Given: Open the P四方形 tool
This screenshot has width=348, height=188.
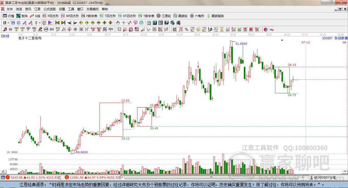Looking at the screenshot, I should coord(51,16).
